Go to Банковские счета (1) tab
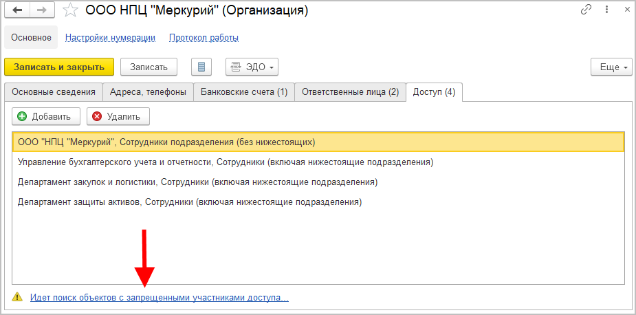Screen dimensions: 636x315 (243, 92)
